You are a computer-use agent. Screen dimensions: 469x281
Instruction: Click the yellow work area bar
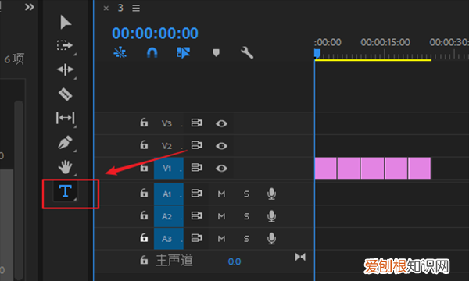(x=373, y=60)
